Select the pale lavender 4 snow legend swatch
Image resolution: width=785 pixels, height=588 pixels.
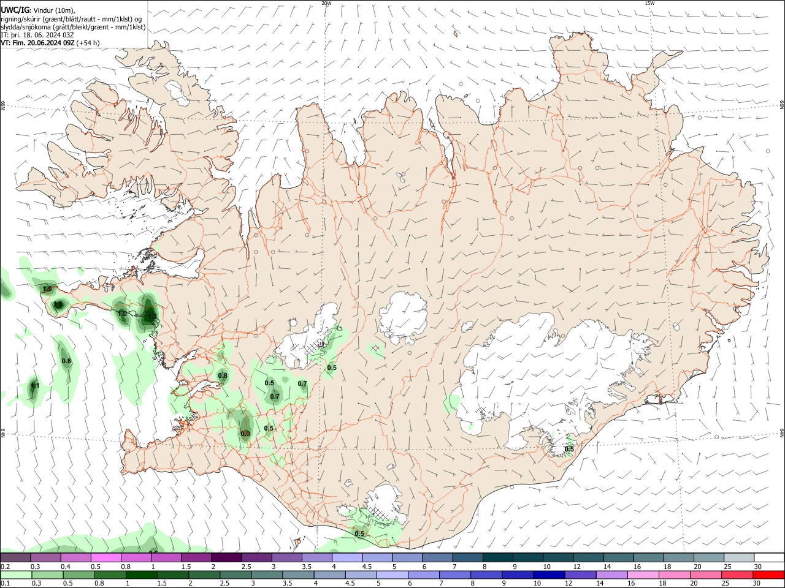(x=347, y=558)
